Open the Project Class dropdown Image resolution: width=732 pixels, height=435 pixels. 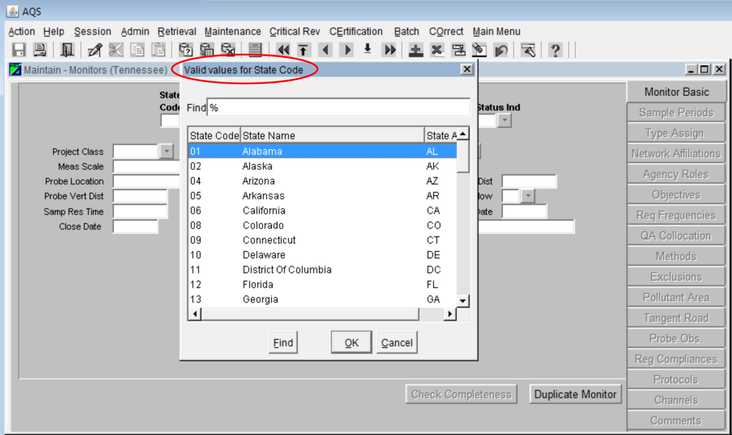pyautogui.click(x=166, y=151)
